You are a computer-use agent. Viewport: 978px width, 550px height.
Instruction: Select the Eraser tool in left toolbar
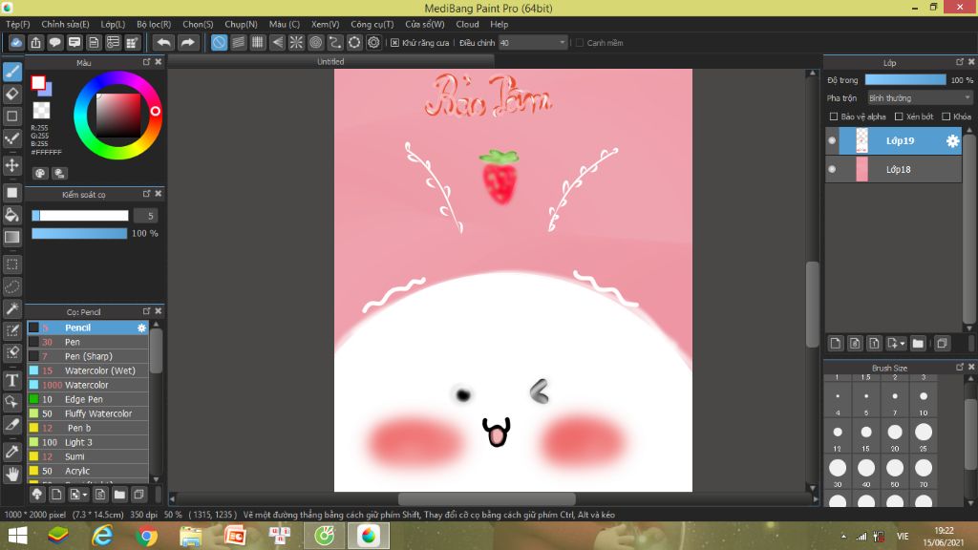click(12, 94)
